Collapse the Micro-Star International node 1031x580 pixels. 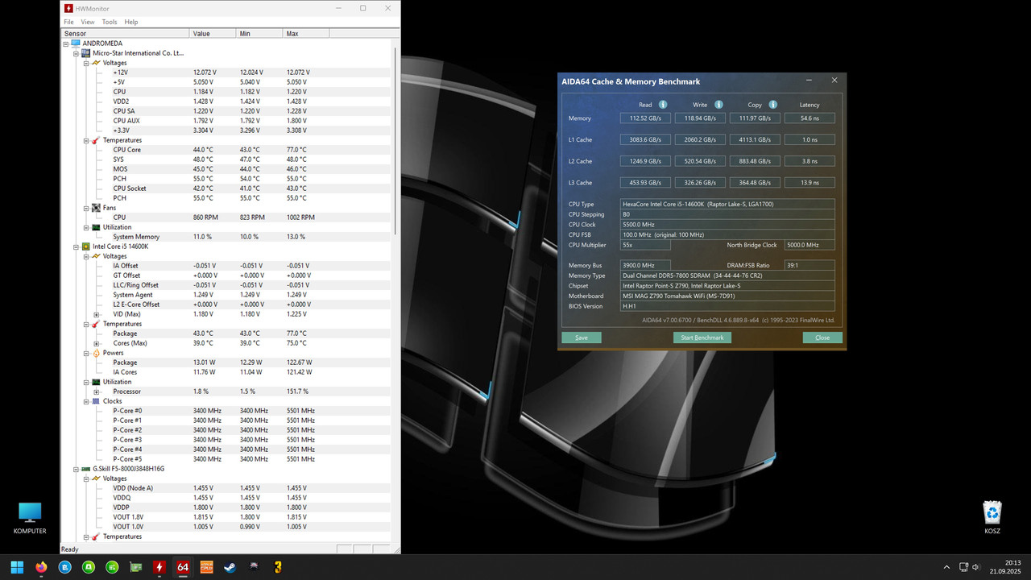coord(76,53)
